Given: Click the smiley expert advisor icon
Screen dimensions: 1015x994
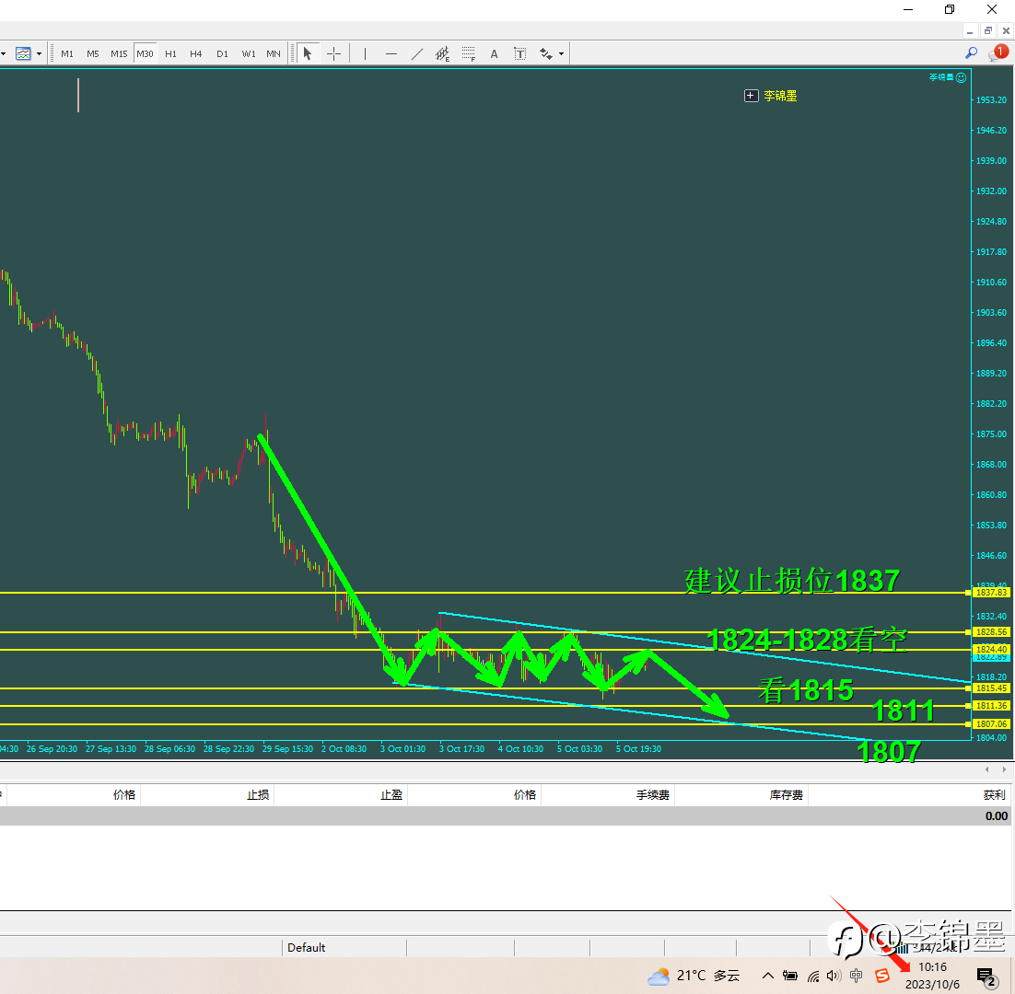Looking at the screenshot, I should (962, 77).
